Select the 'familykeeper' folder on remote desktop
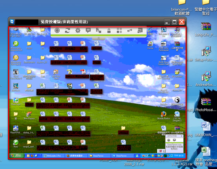This screenshot has height=169, width=217. (29, 59)
